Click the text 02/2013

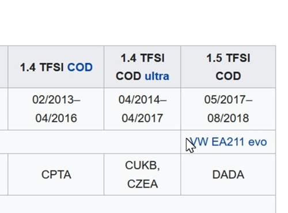click(x=53, y=100)
